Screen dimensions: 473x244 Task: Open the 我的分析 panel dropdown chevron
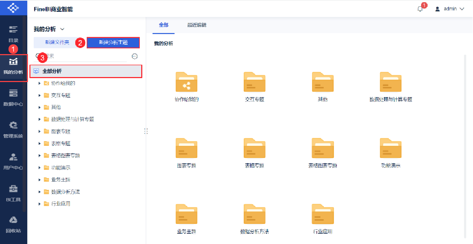62,29
